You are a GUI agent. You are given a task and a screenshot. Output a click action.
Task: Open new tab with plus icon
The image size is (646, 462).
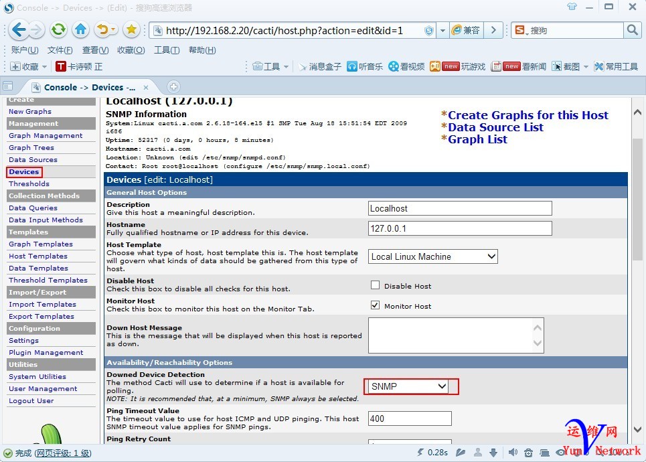pos(173,87)
